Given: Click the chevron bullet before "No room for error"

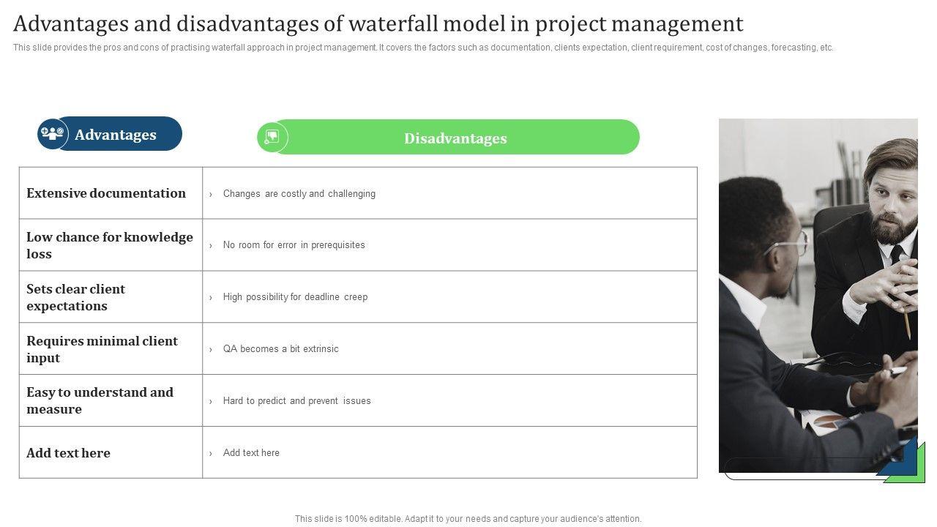Looking at the screenshot, I should click(x=211, y=246).
